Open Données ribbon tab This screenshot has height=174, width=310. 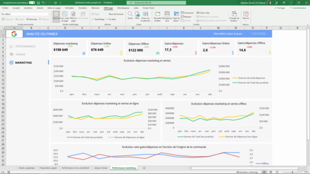[x=83, y=8]
